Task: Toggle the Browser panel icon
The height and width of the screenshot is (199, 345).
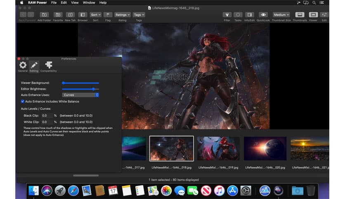Action: coord(83,15)
